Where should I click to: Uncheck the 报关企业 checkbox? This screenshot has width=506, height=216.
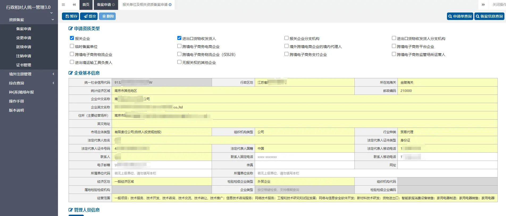tap(72, 38)
